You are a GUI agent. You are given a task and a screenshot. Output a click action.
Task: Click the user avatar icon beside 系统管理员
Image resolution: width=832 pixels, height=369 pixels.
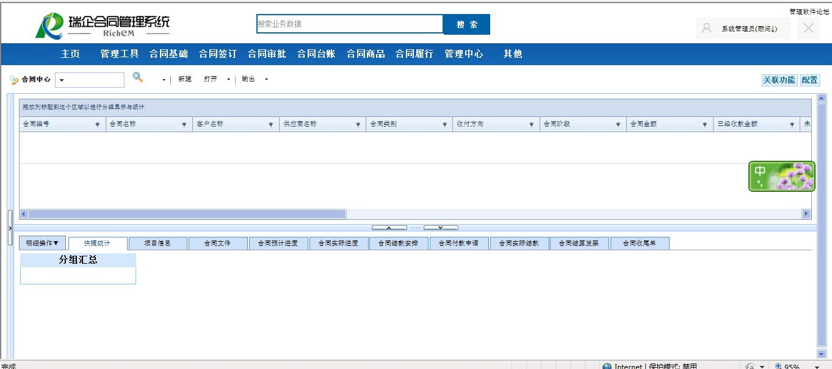click(x=707, y=28)
